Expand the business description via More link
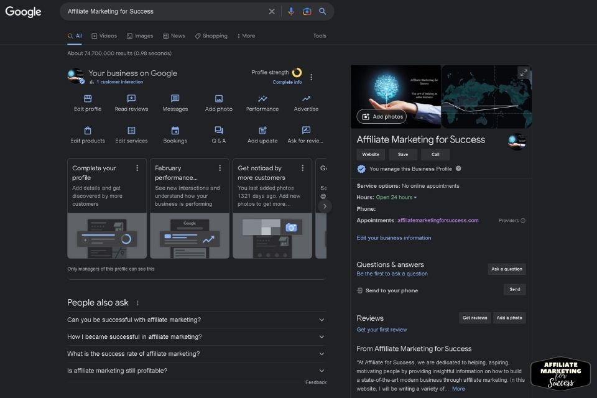Image resolution: width=597 pixels, height=398 pixels. (458, 389)
